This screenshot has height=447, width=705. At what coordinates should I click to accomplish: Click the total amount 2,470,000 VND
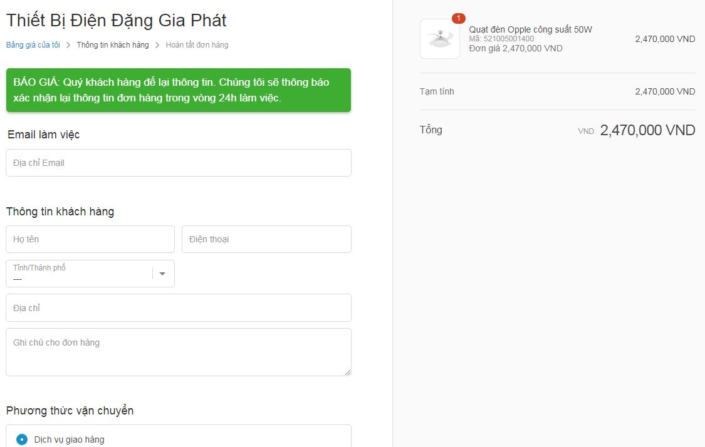pos(647,130)
